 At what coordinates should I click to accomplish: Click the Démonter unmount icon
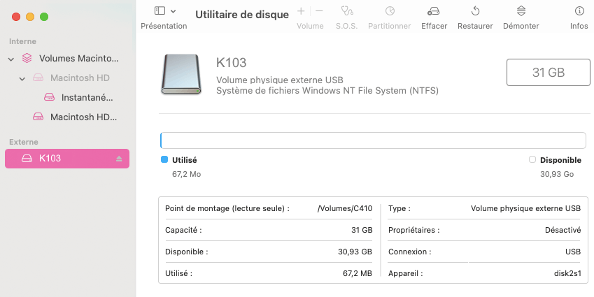tap(521, 11)
